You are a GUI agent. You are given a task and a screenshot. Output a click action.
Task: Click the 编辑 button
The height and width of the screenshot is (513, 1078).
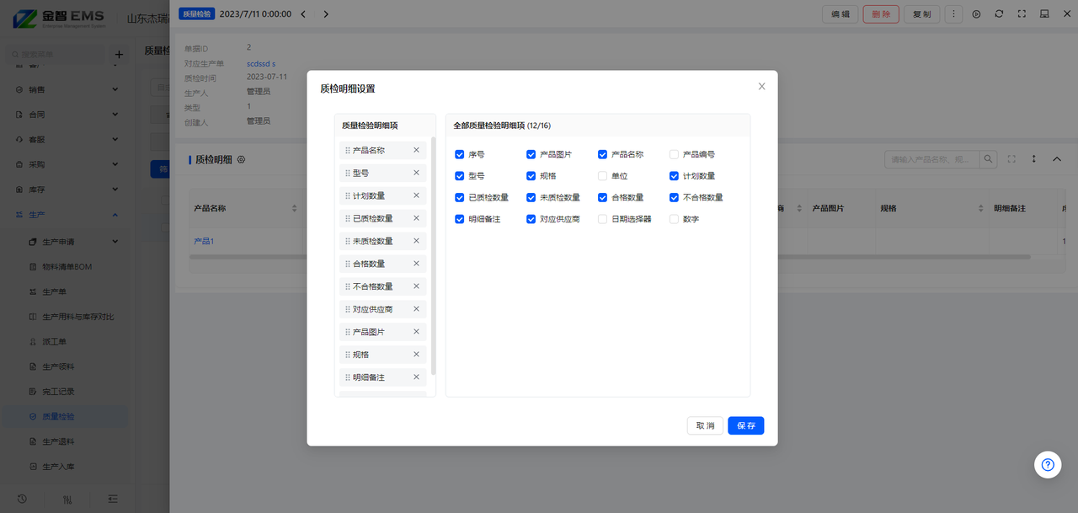841,14
